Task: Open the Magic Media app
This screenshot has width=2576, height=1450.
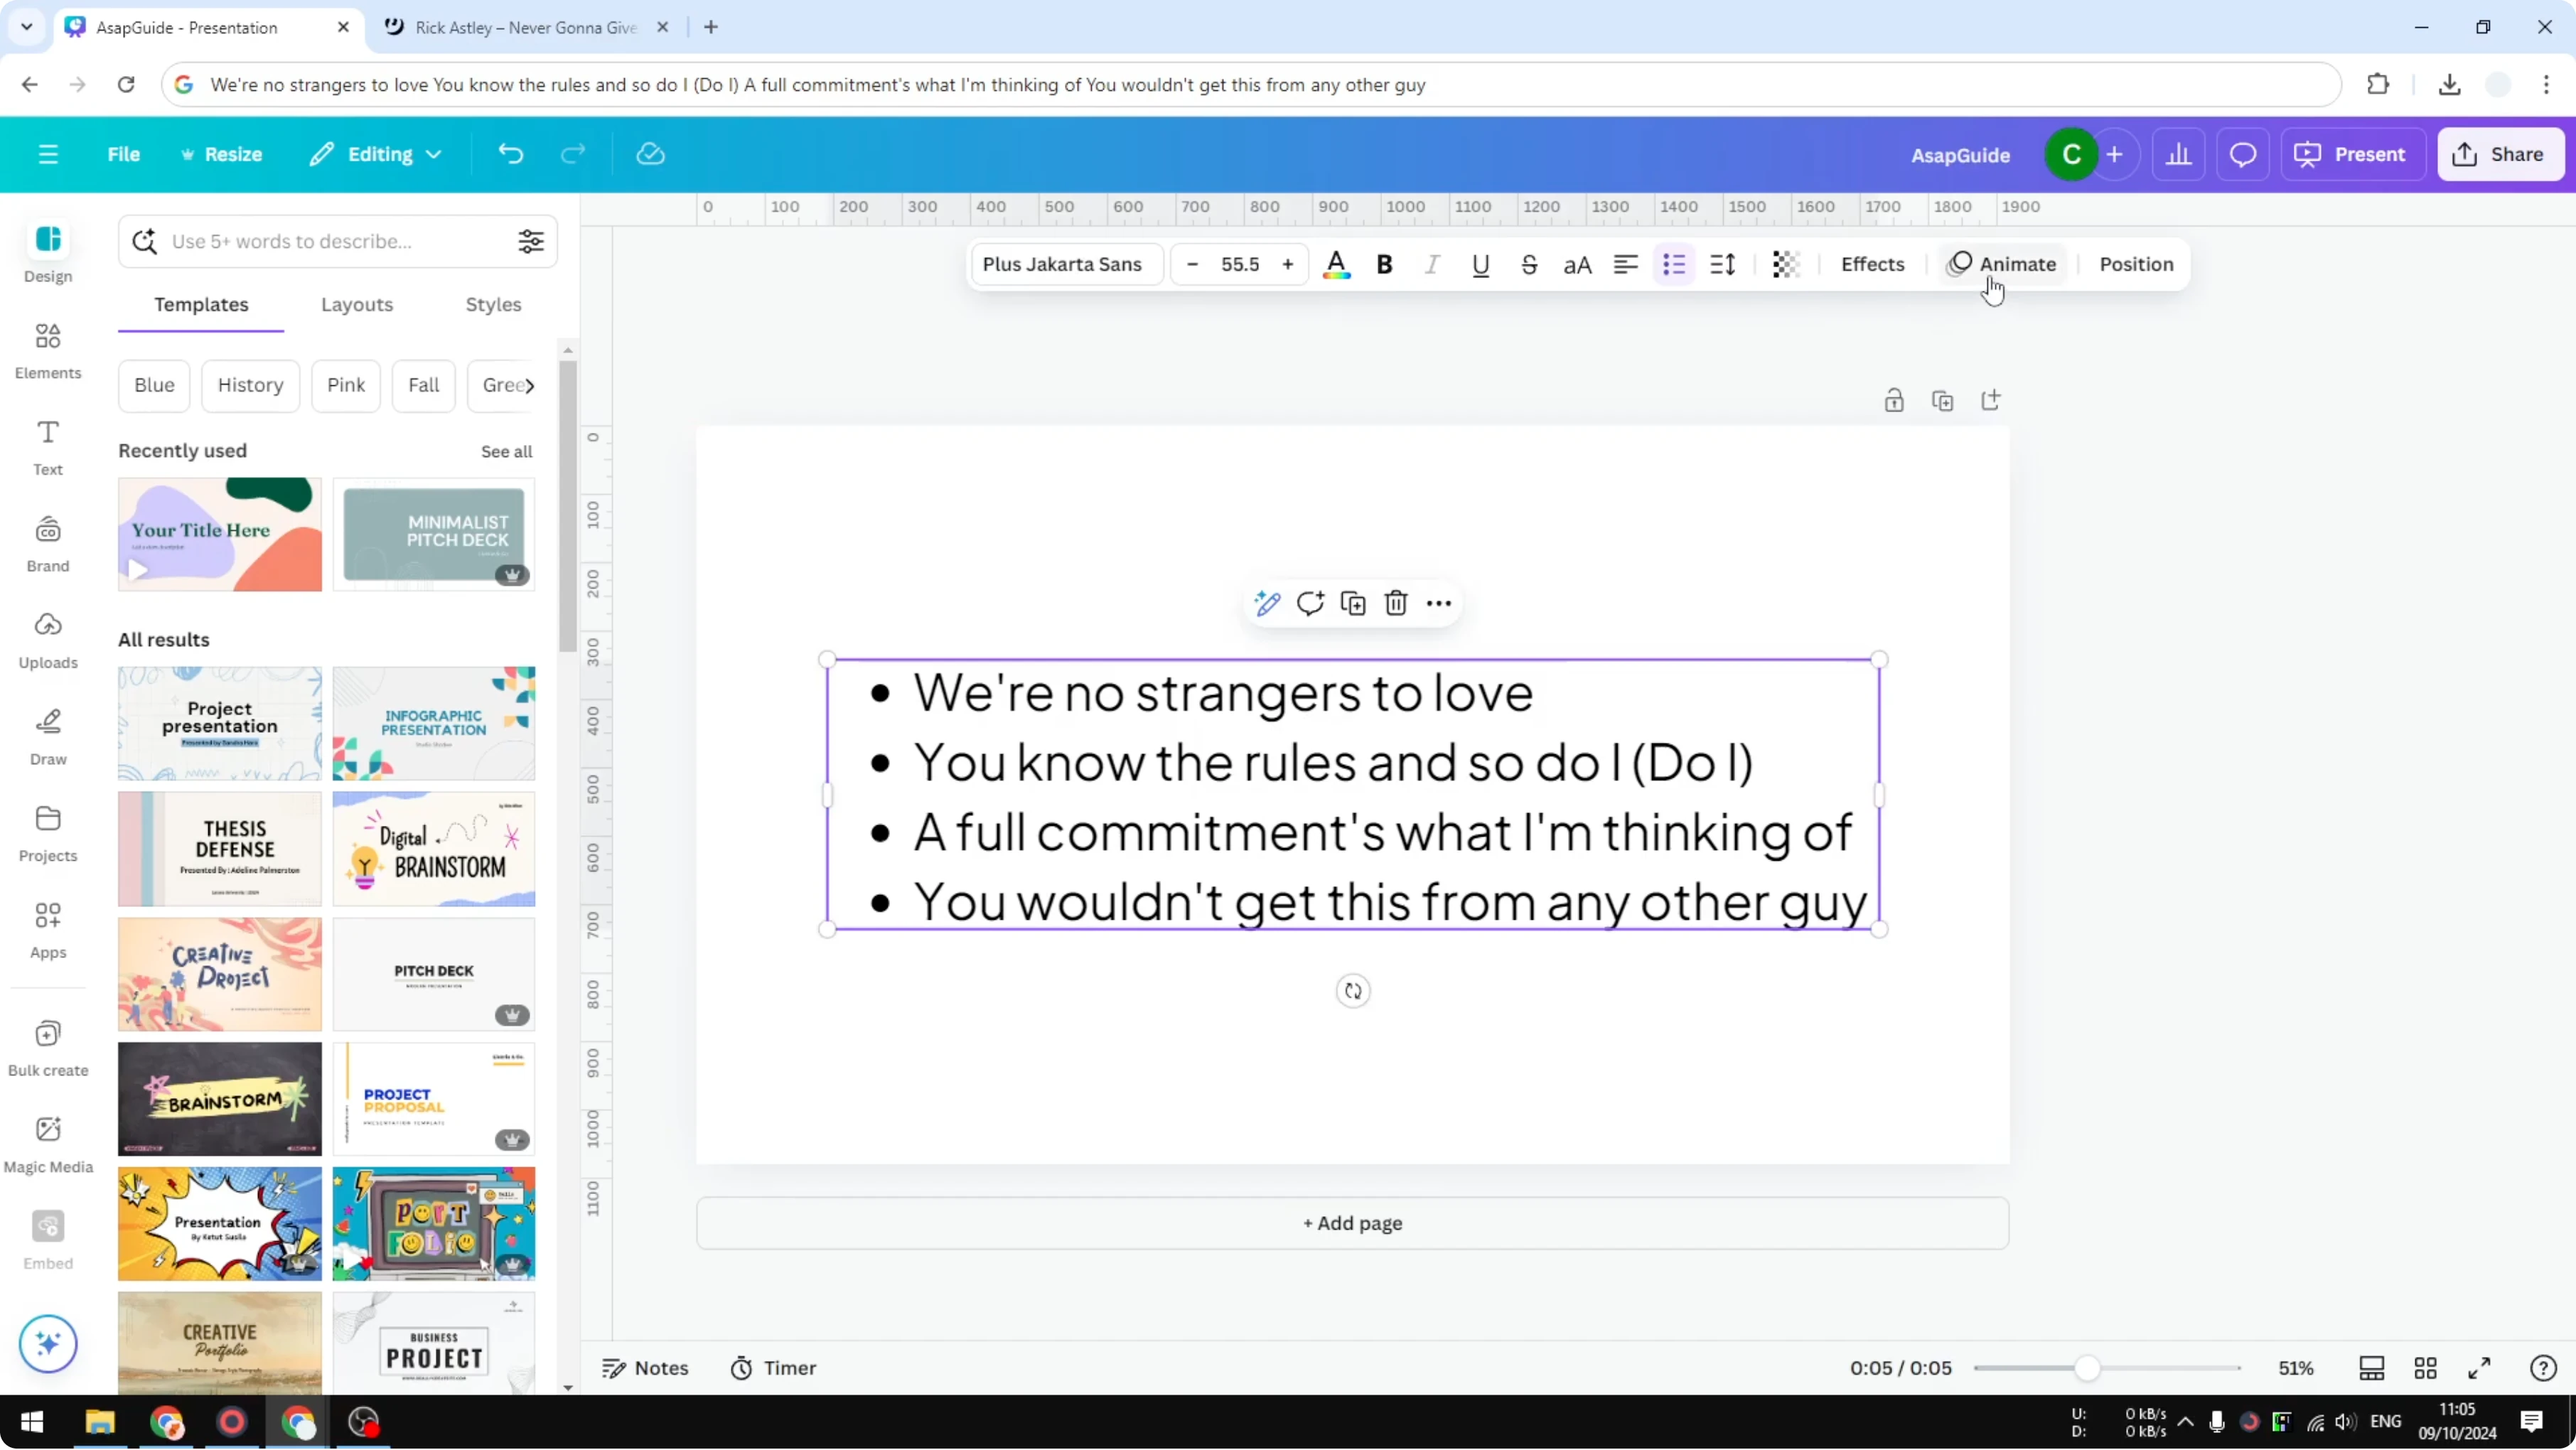Action: [x=48, y=1144]
